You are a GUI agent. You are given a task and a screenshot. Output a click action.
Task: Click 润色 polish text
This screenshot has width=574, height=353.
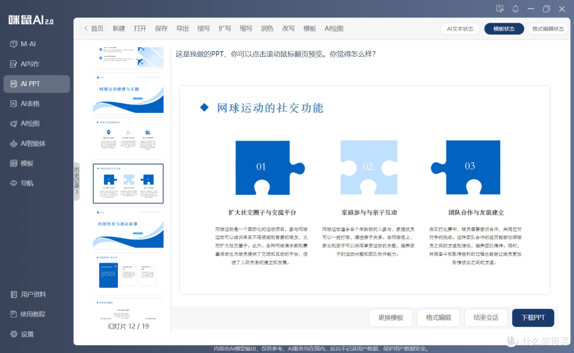tap(267, 29)
